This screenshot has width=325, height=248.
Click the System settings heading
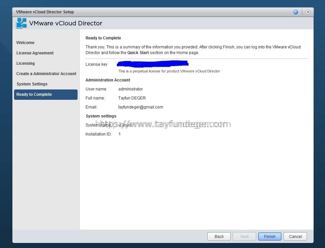coord(101,116)
